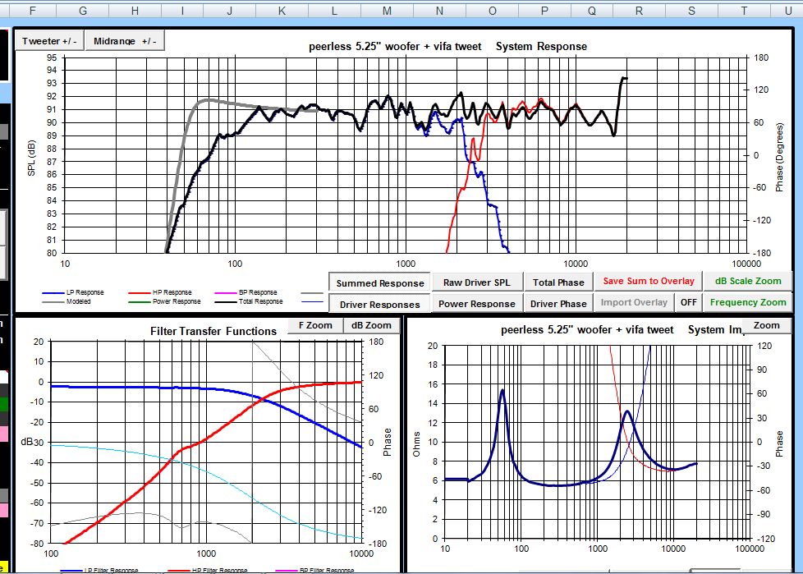This screenshot has width=803, height=574.
Task: Select column O header
Action: (x=492, y=10)
